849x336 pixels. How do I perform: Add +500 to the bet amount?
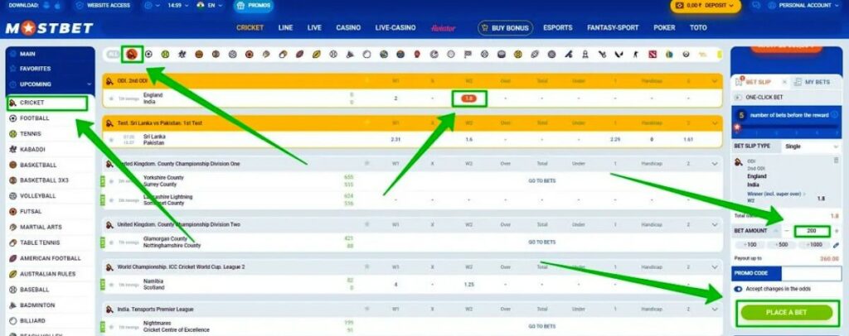781,245
